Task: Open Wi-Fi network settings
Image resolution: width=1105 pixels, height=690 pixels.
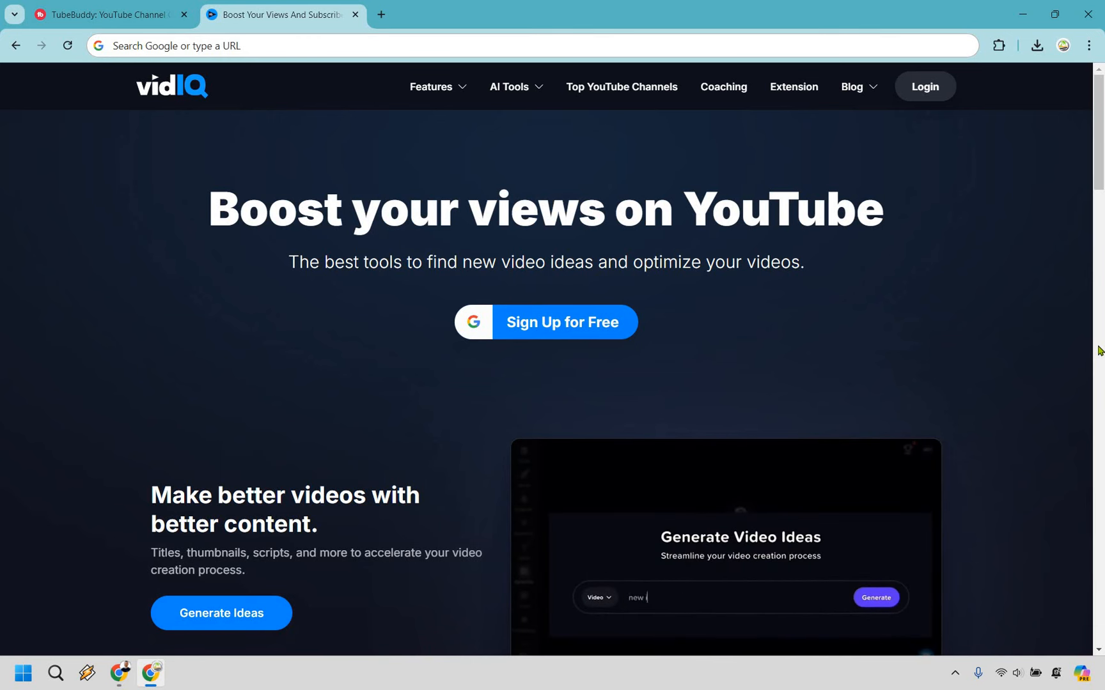Action: click(1001, 673)
